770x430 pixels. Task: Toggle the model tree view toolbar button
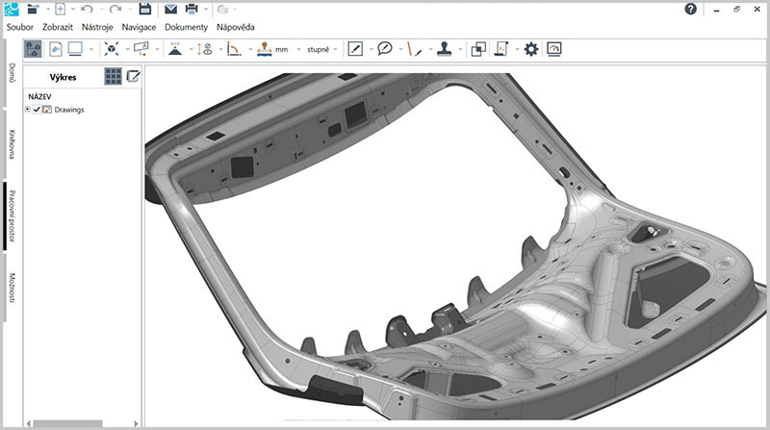tap(35, 49)
